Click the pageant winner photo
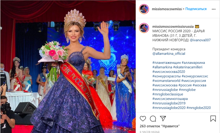220x133 pixels. (68, 66)
